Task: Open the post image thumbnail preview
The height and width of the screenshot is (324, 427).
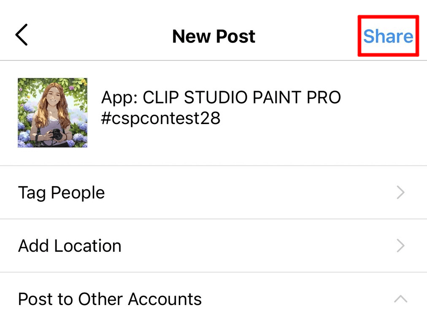Action: tap(52, 113)
